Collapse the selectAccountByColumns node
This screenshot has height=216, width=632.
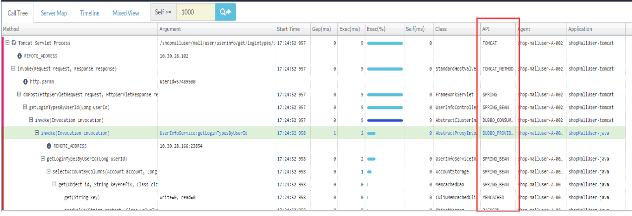point(49,172)
